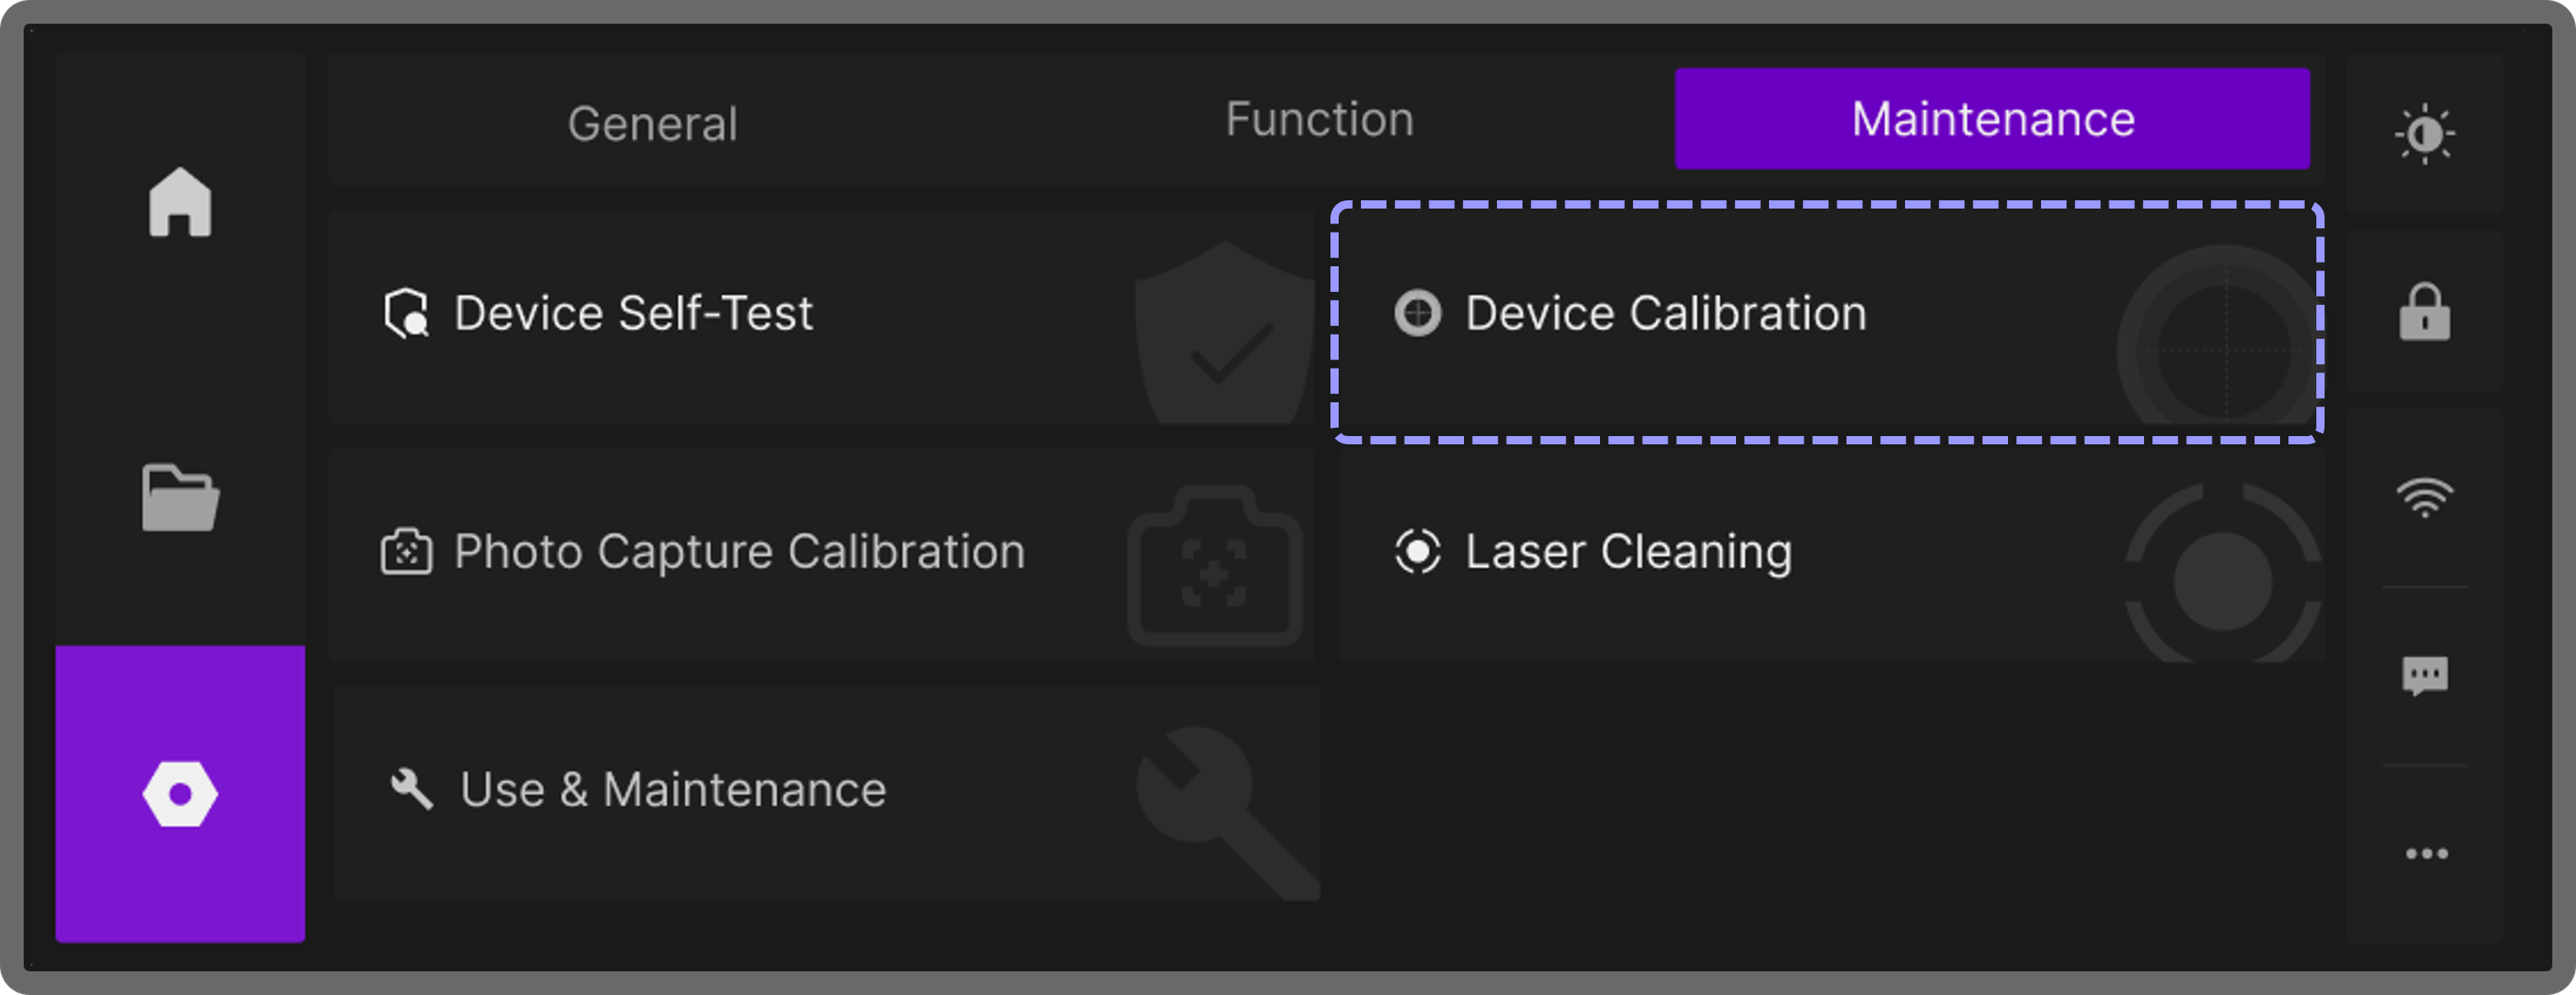The width and height of the screenshot is (2576, 995).
Task: Click the Photo Capture Calibration camera icon
Action: coord(406,552)
